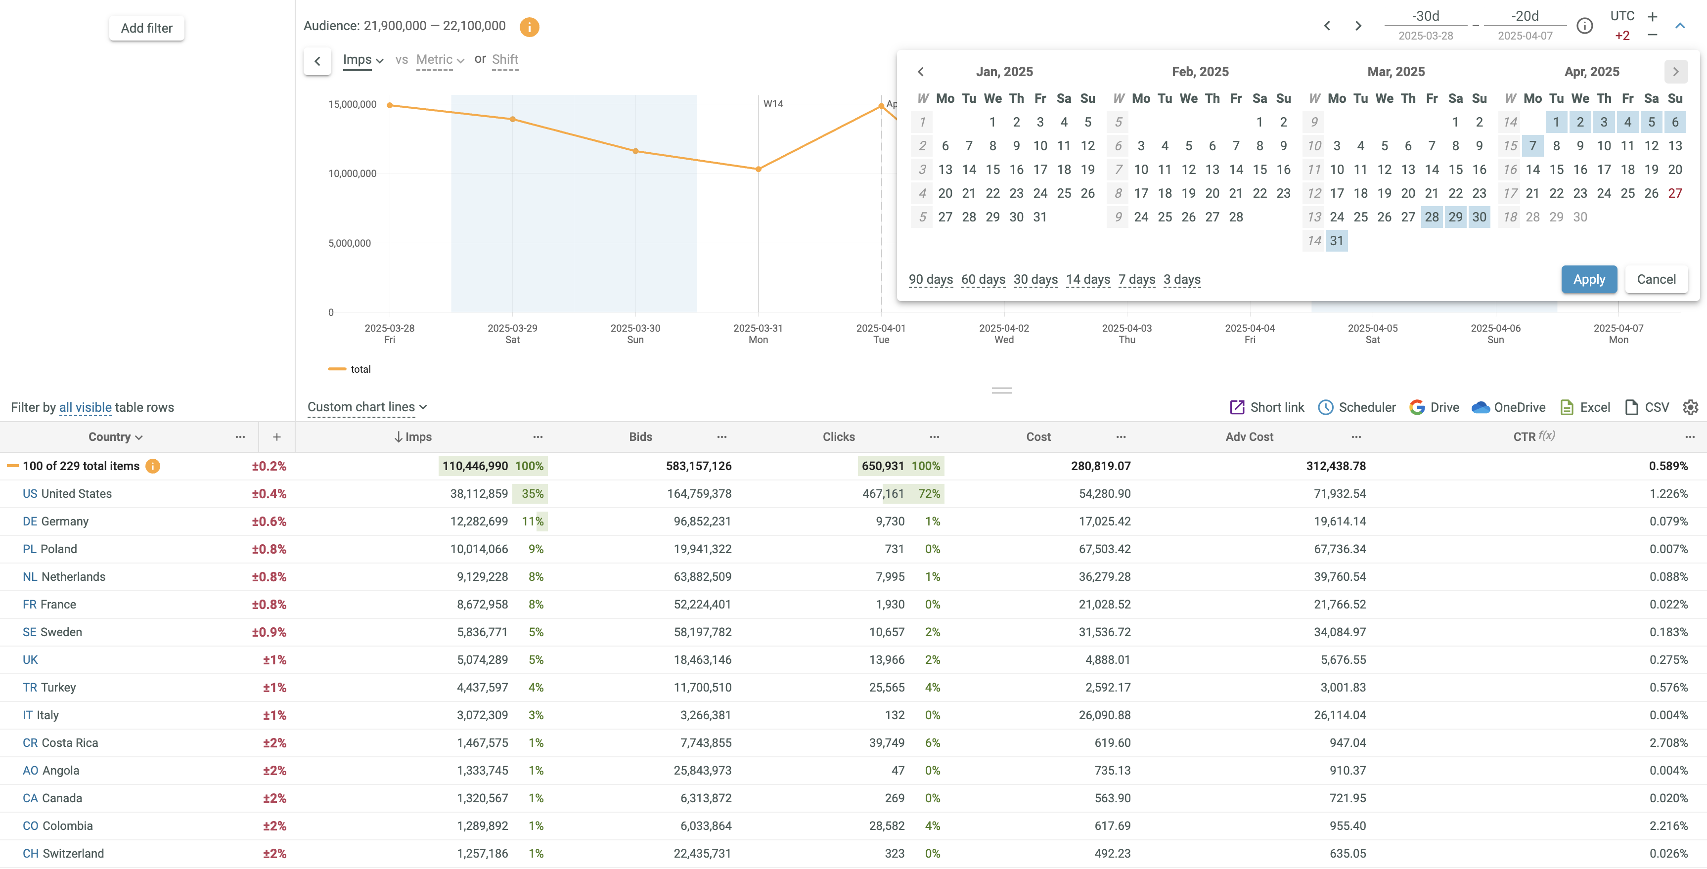
Task: Open Custom chart lines dropdown
Action: [366, 407]
